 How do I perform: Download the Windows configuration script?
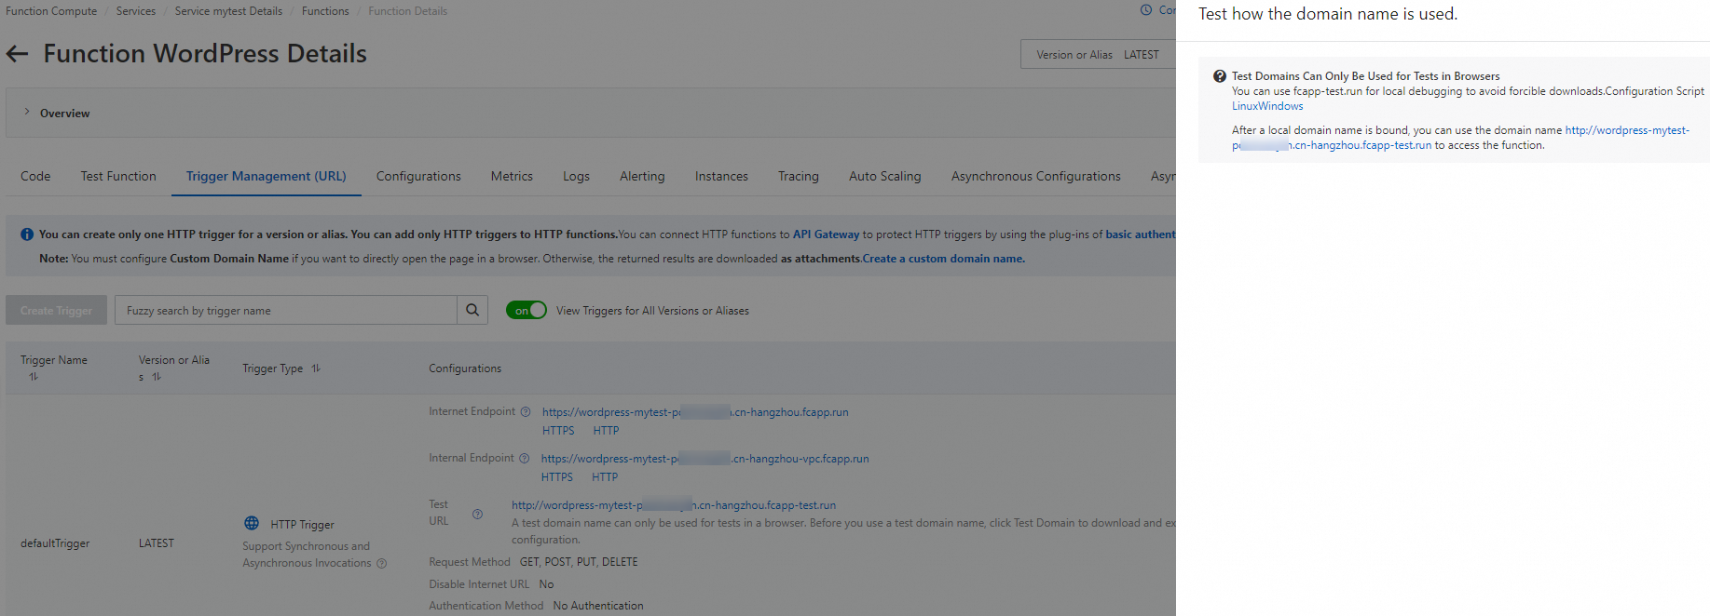pos(1282,106)
